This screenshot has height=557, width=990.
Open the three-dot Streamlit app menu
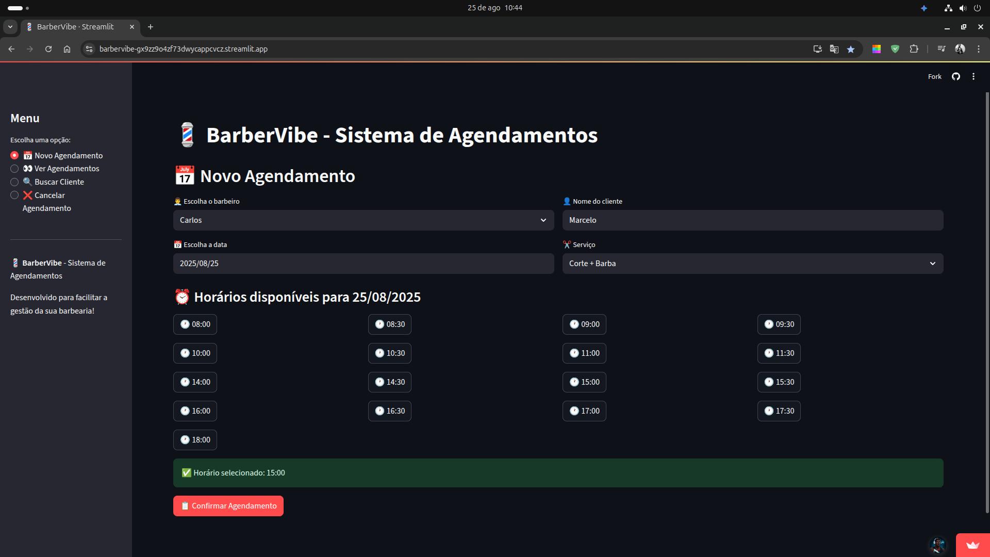click(973, 76)
